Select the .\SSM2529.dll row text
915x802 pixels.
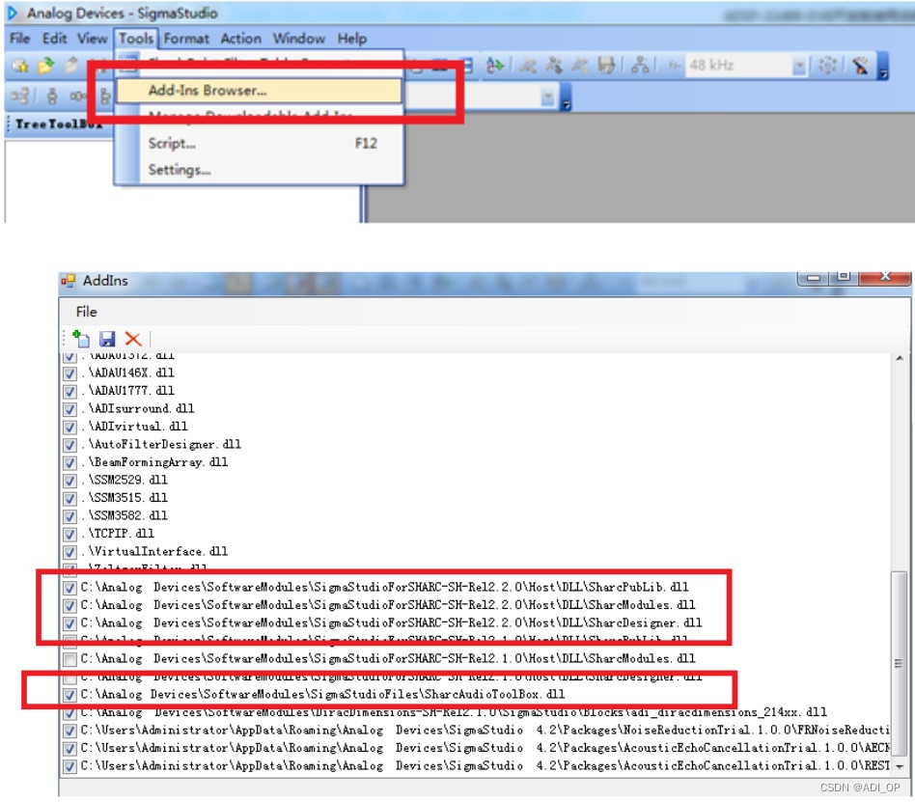click(x=125, y=481)
